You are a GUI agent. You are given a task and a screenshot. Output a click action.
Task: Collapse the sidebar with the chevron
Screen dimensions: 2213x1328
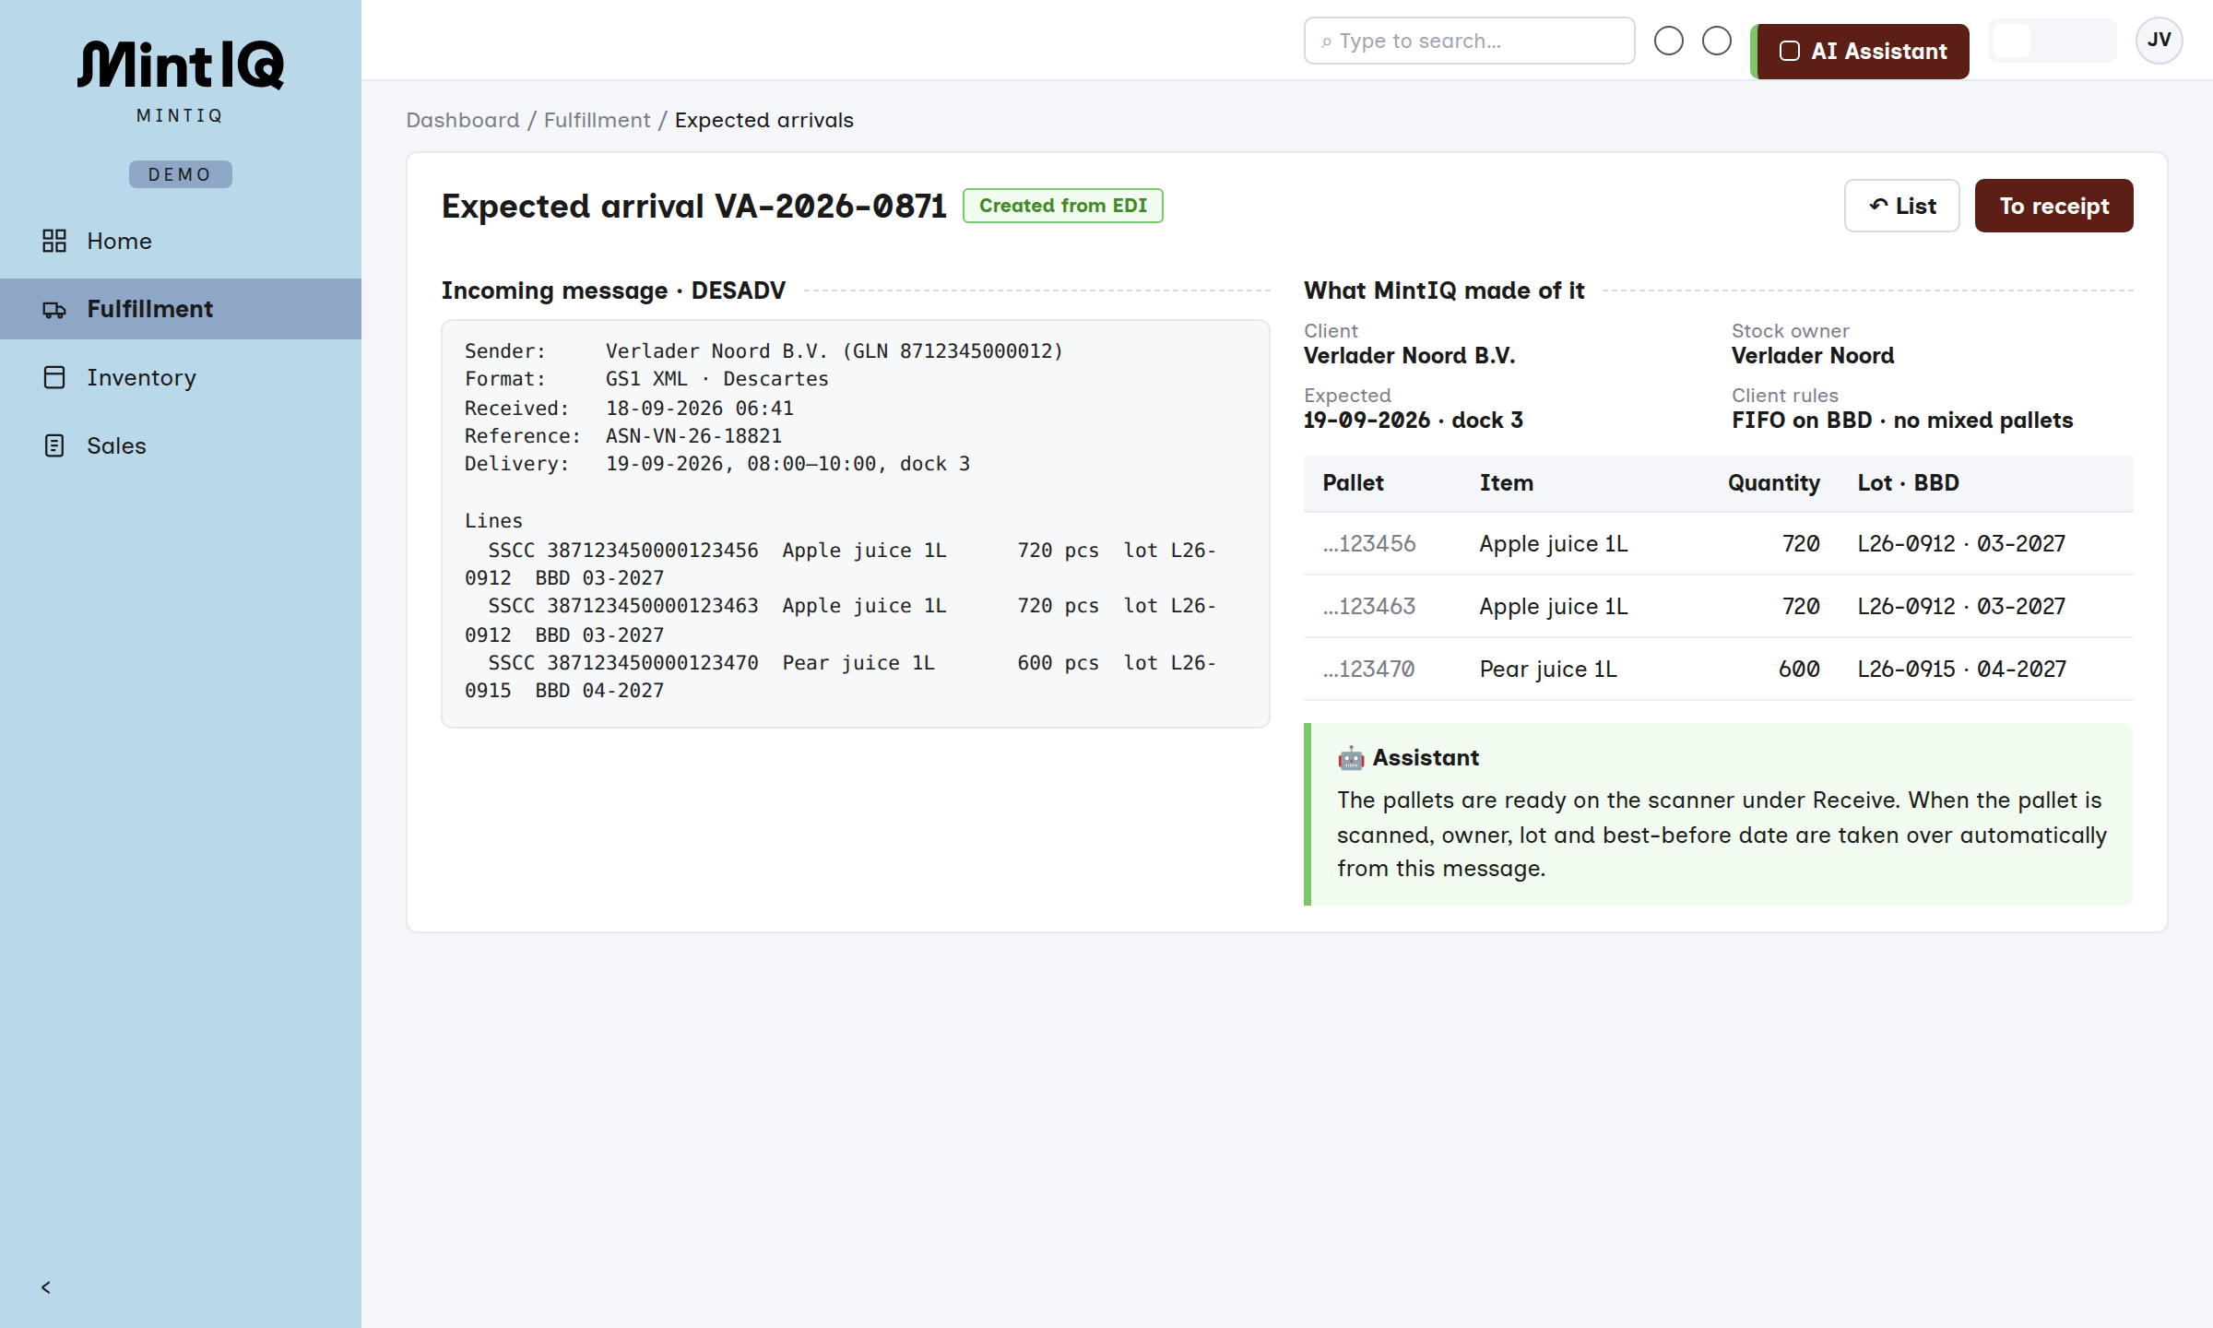[46, 1287]
